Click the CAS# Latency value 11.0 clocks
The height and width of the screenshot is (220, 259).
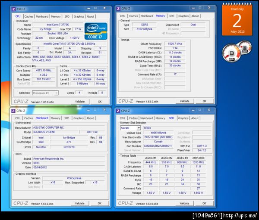[175, 53]
